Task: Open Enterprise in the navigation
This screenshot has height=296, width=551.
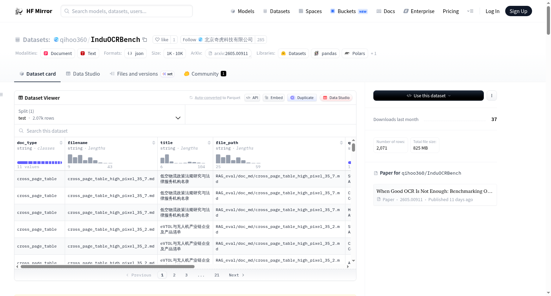Action: click(x=419, y=11)
